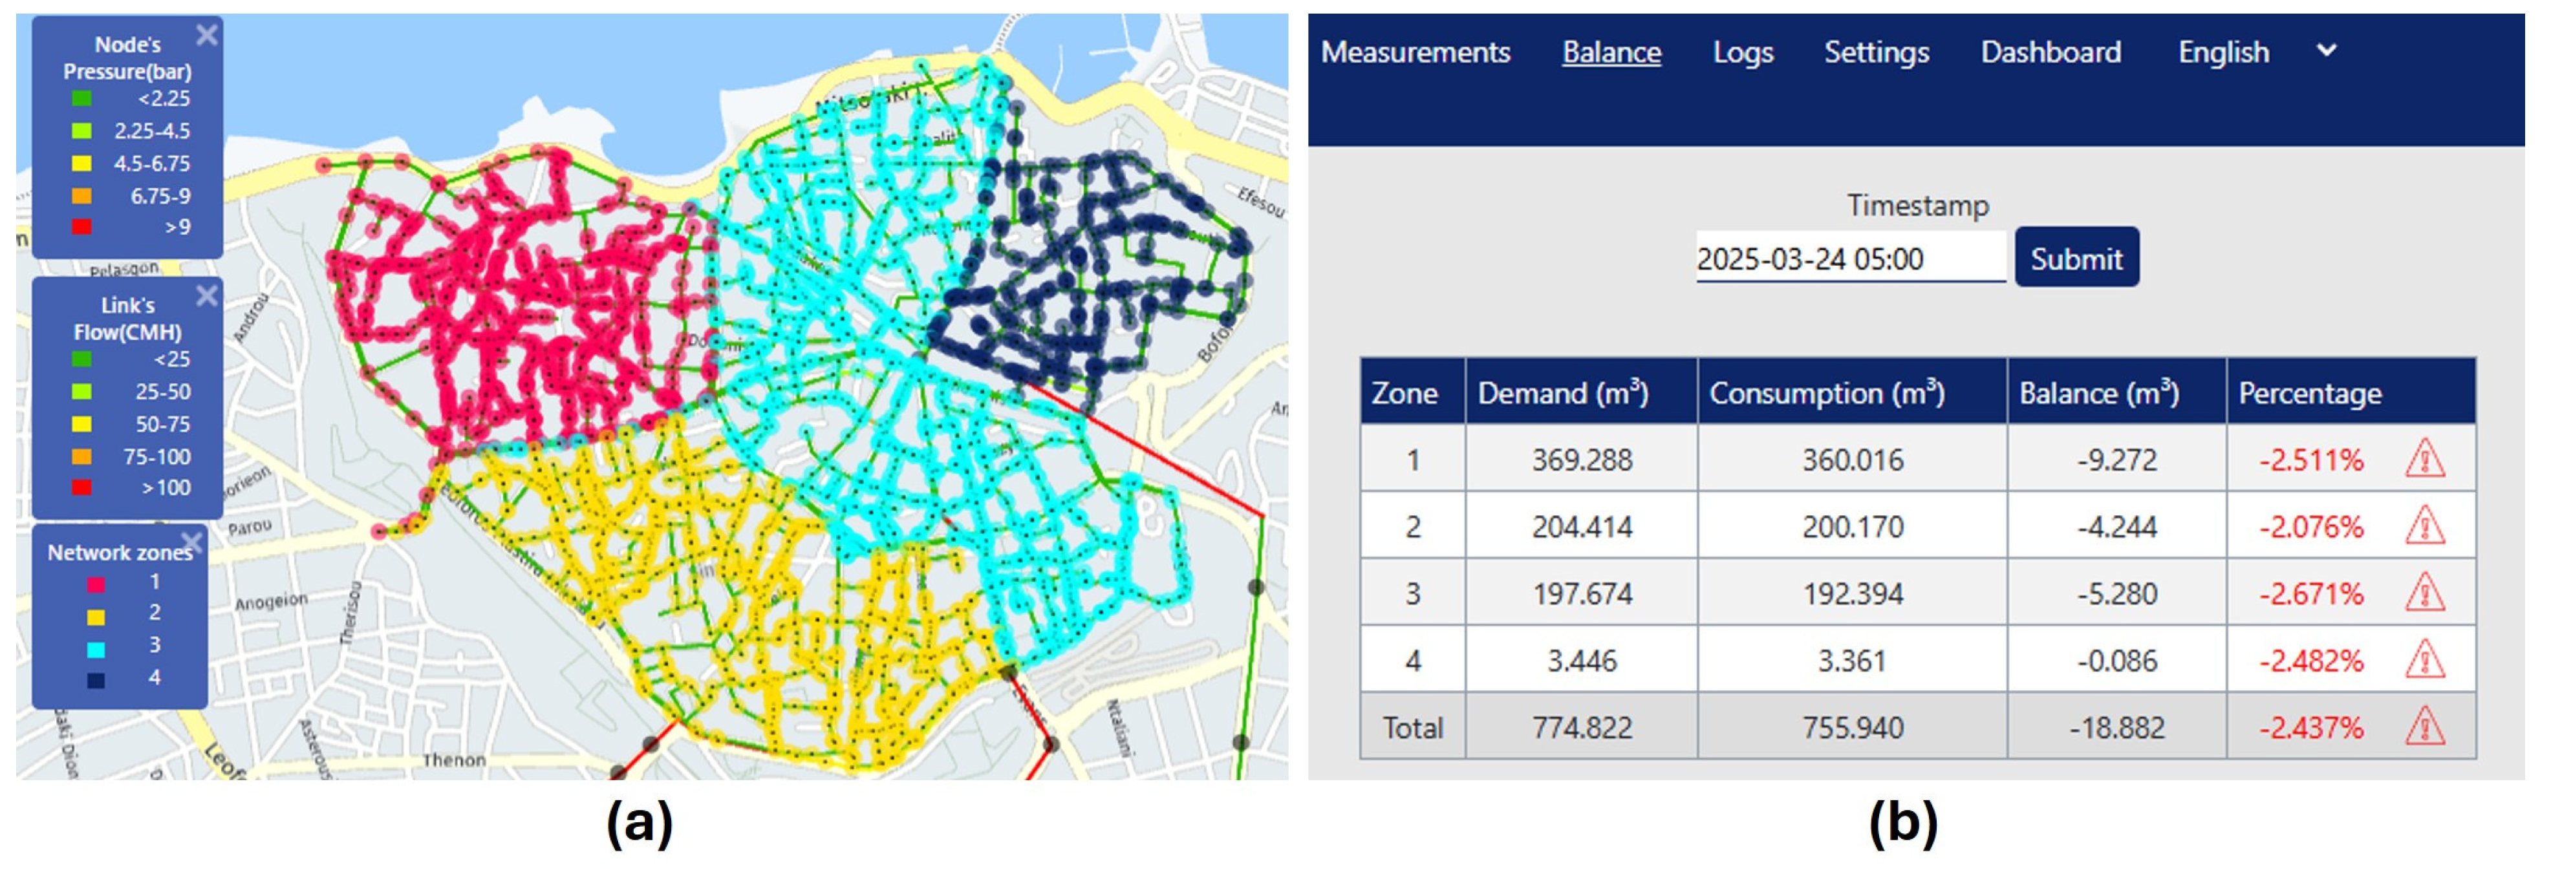
Task: Select consumption value 200.170
Action: coord(1853,526)
